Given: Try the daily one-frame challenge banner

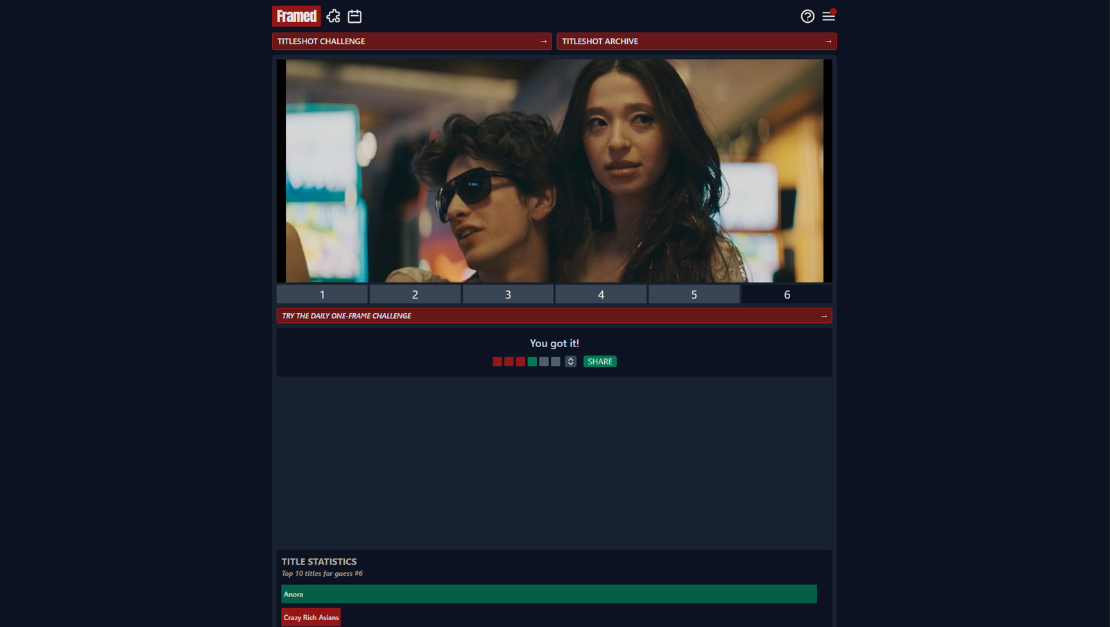Looking at the screenshot, I should (554, 316).
